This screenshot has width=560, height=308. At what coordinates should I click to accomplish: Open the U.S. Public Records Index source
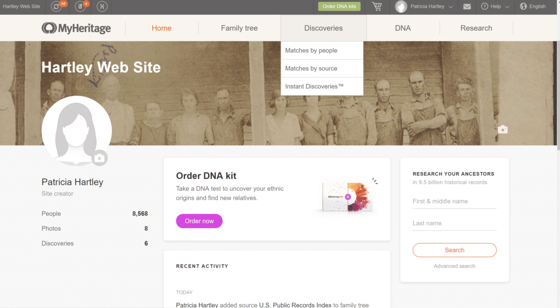point(294,305)
